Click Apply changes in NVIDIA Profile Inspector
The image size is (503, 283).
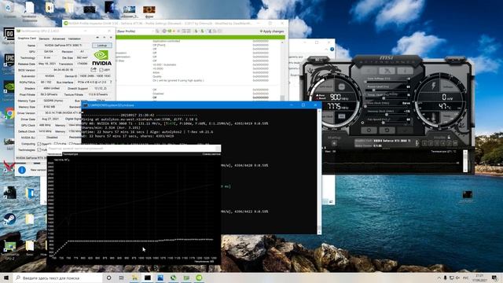click(272, 31)
